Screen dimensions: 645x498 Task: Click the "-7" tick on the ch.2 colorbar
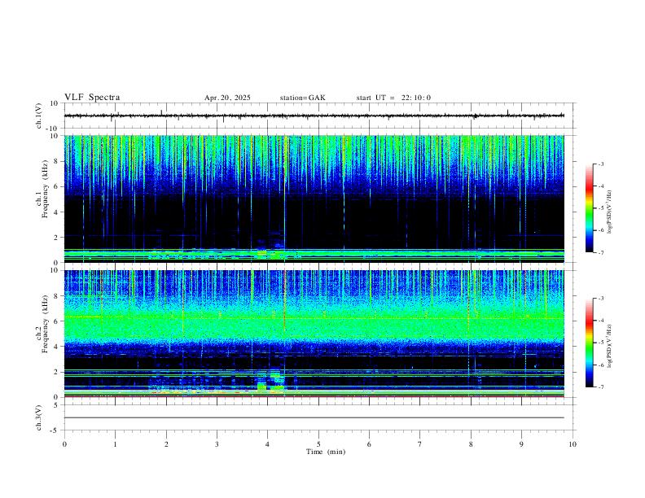pos(600,387)
